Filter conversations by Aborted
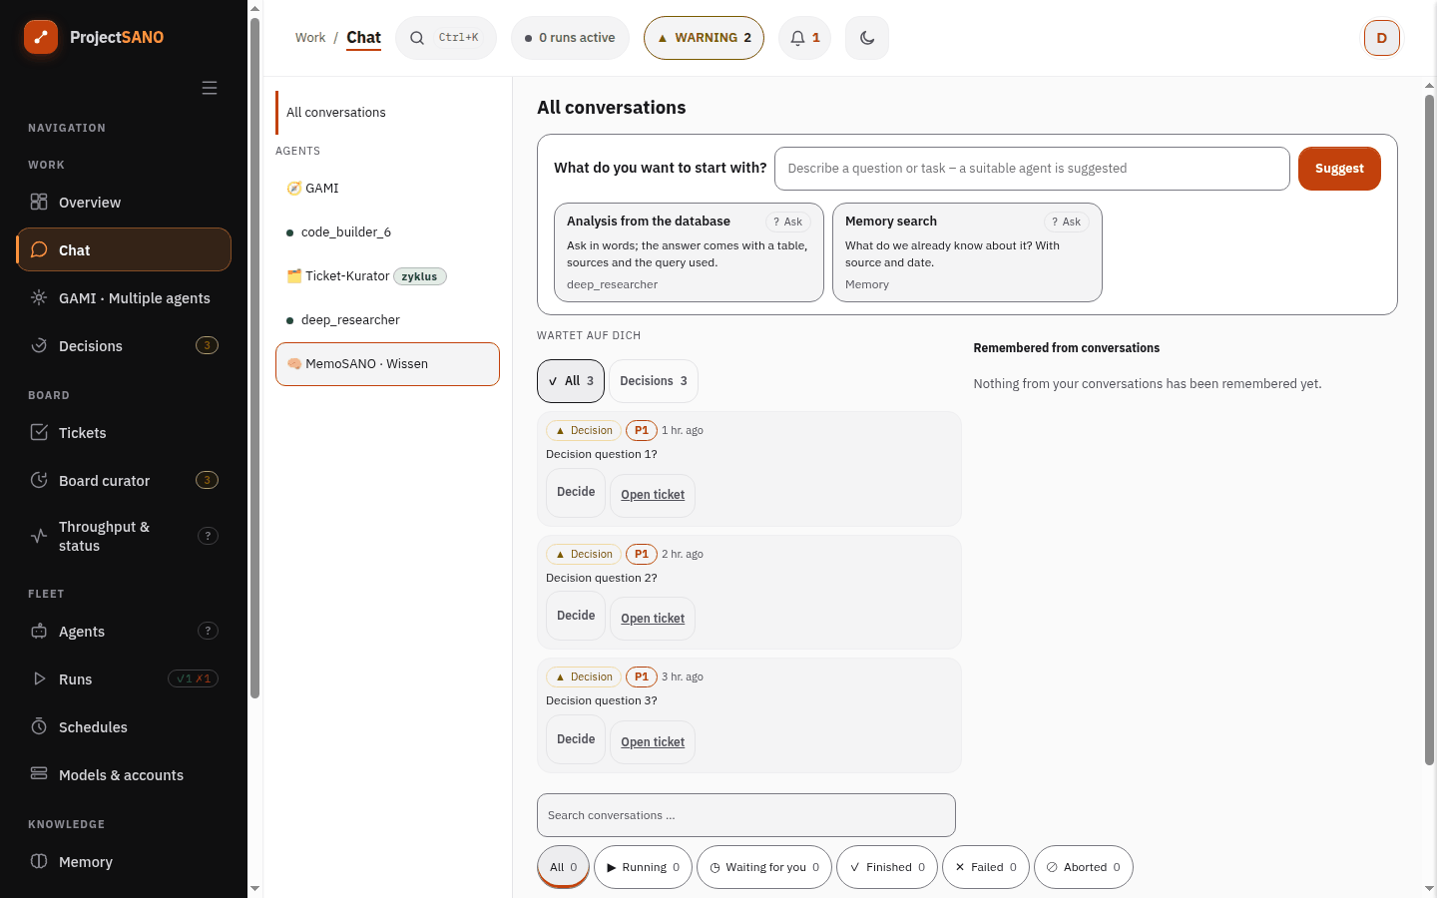The image size is (1437, 898). pyautogui.click(x=1084, y=867)
